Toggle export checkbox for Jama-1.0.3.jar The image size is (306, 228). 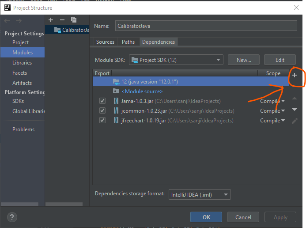coord(102,101)
